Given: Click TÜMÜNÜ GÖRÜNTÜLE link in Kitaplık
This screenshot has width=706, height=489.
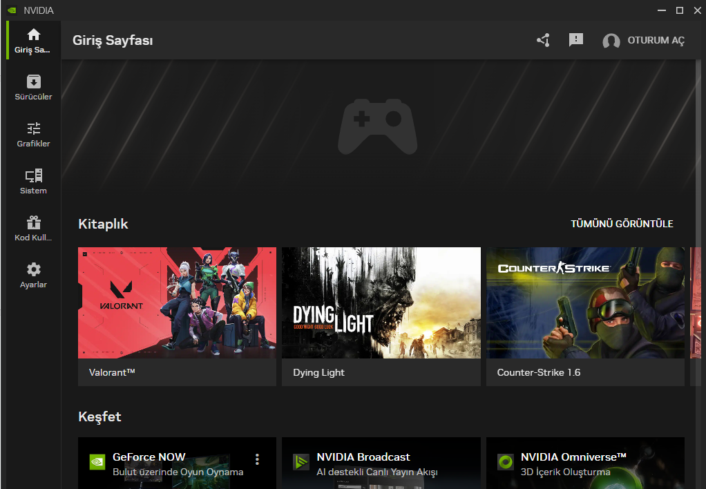Looking at the screenshot, I should click(x=622, y=224).
